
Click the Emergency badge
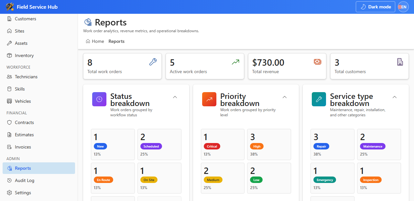(x=325, y=180)
